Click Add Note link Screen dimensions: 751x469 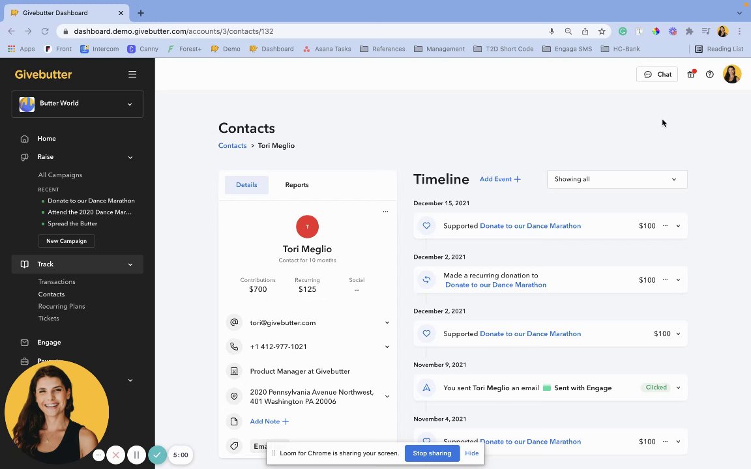[x=269, y=421]
